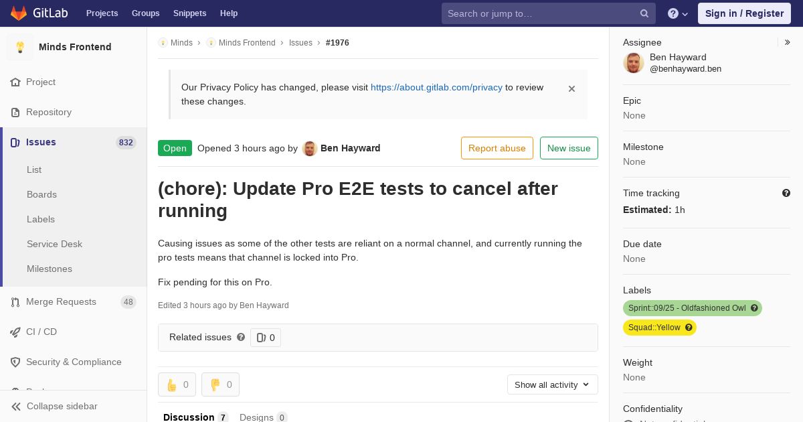Viewport: 803px width, 422px height.
Task: Focus the Search or jump to field
Action: pyautogui.click(x=541, y=13)
